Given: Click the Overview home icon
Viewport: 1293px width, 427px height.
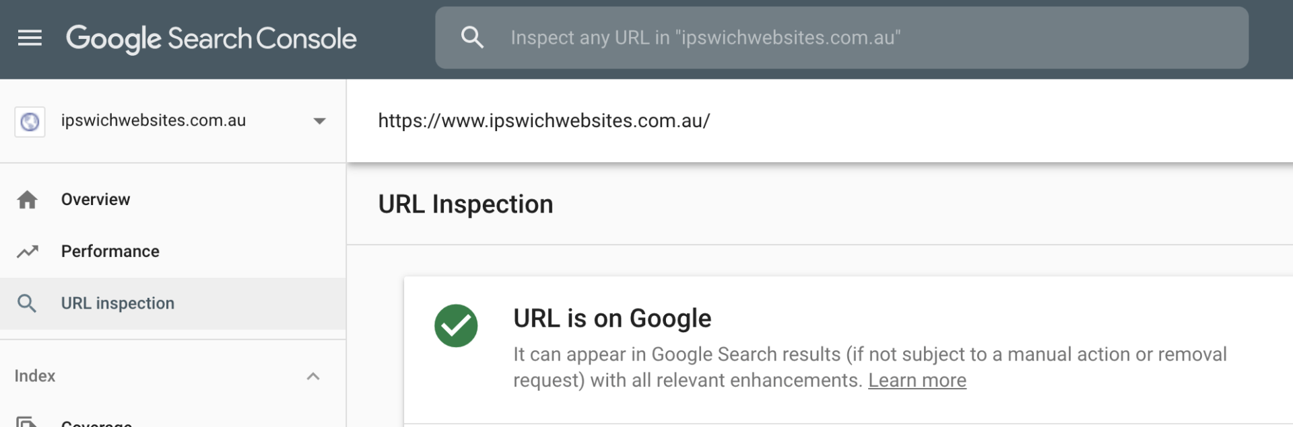Looking at the screenshot, I should (27, 200).
